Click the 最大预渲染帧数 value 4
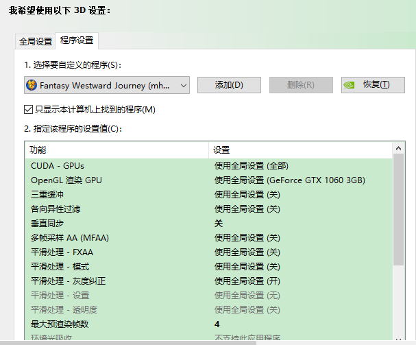 [x=217, y=324]
